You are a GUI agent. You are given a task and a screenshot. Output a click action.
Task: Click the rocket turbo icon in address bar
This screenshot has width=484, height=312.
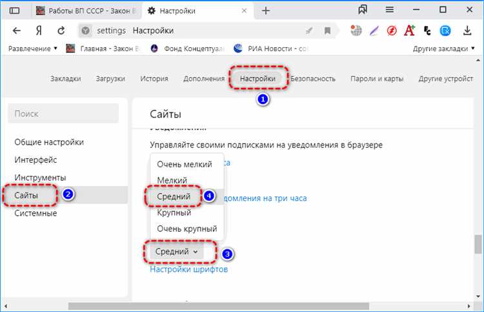click(309, 30)
